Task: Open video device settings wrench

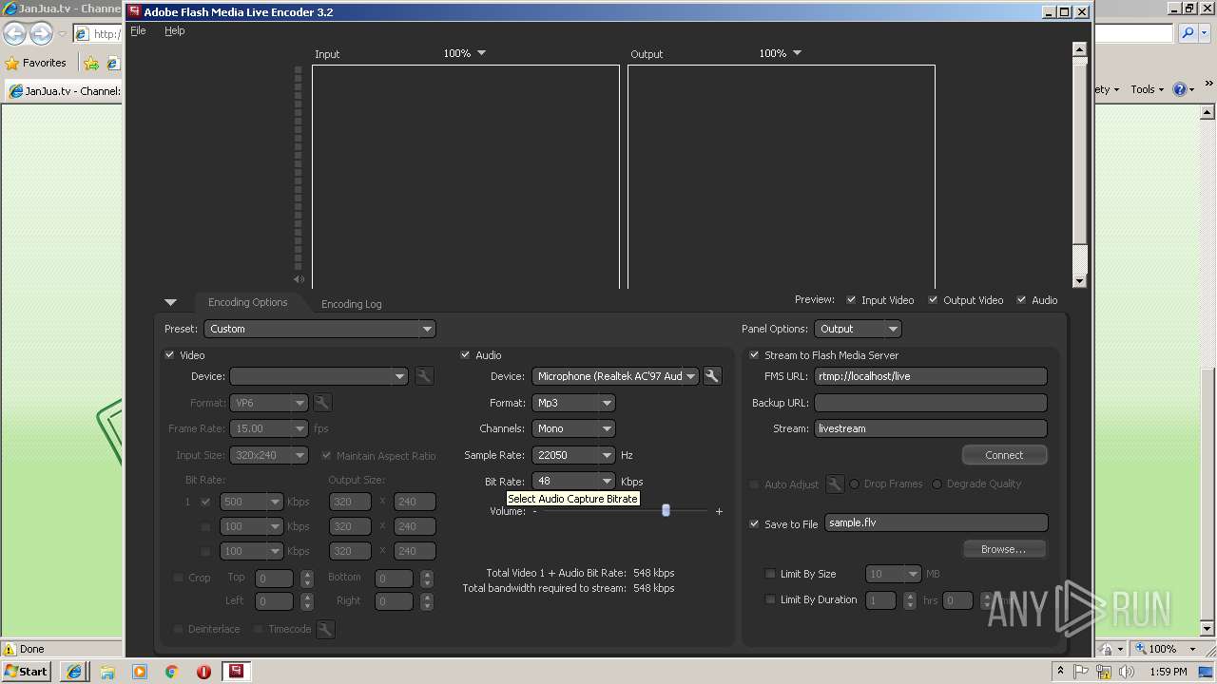Action: tap(425, 376)
